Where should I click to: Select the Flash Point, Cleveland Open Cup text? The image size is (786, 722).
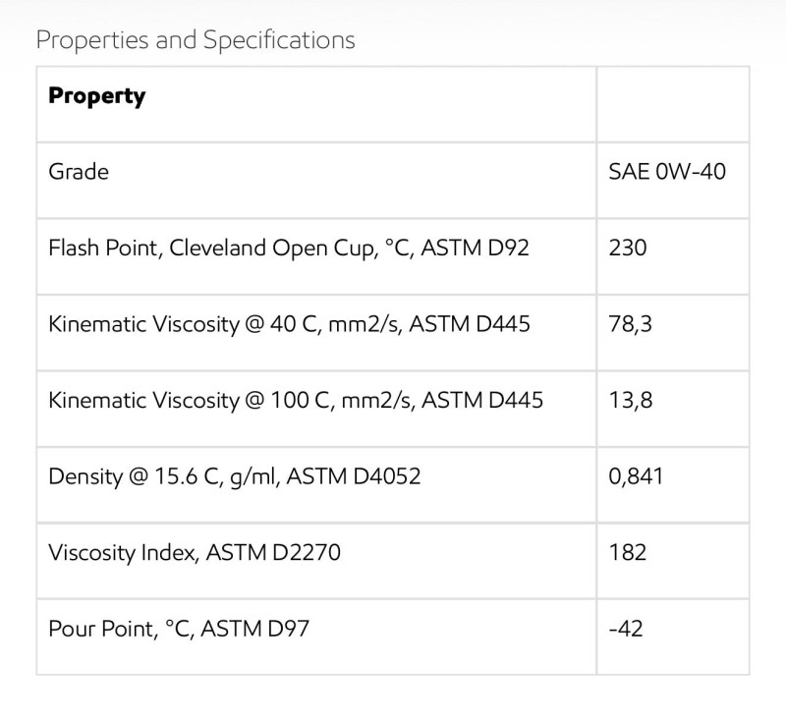[x=212, y=248]
